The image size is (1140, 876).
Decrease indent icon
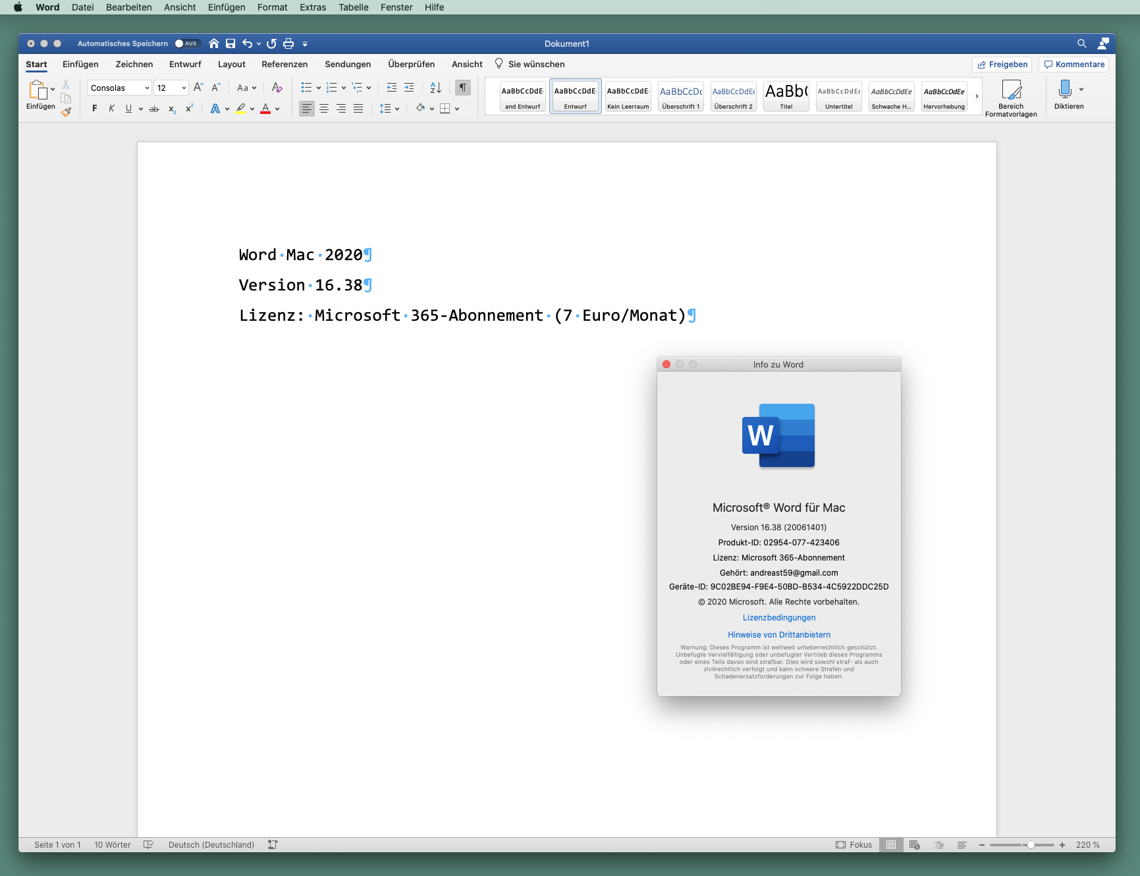click(392, 88)
